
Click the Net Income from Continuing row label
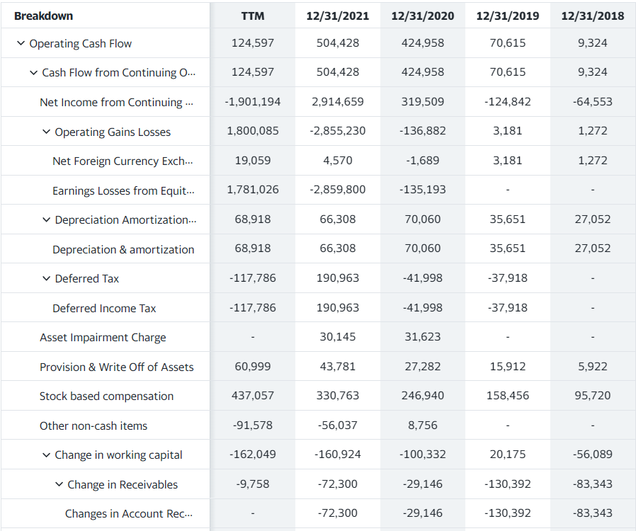(116, 101)
